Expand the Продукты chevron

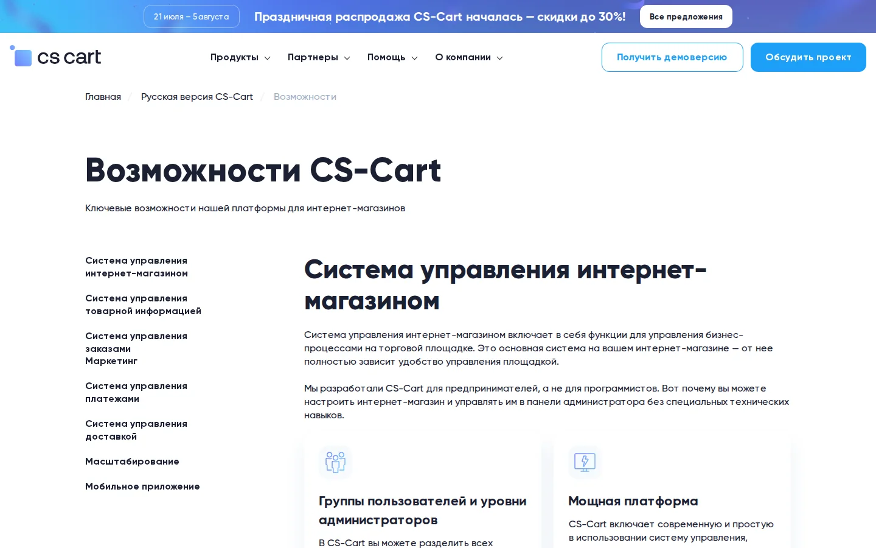(267, 58)
